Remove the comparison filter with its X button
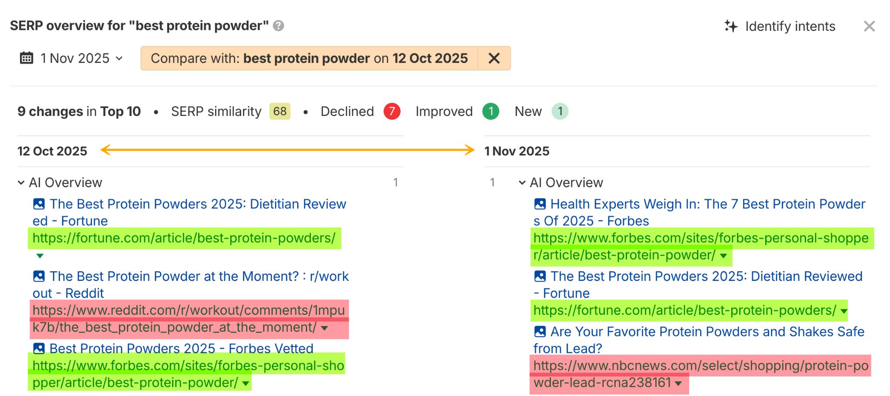 tap(495, 58)
